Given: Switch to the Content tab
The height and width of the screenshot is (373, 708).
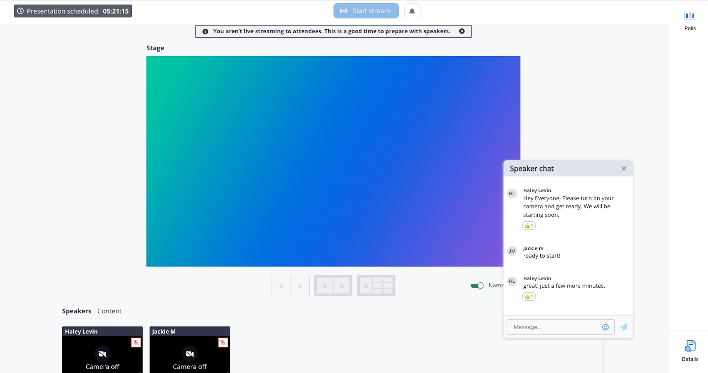Looking at the screenshot, I should tap(109, 311).
